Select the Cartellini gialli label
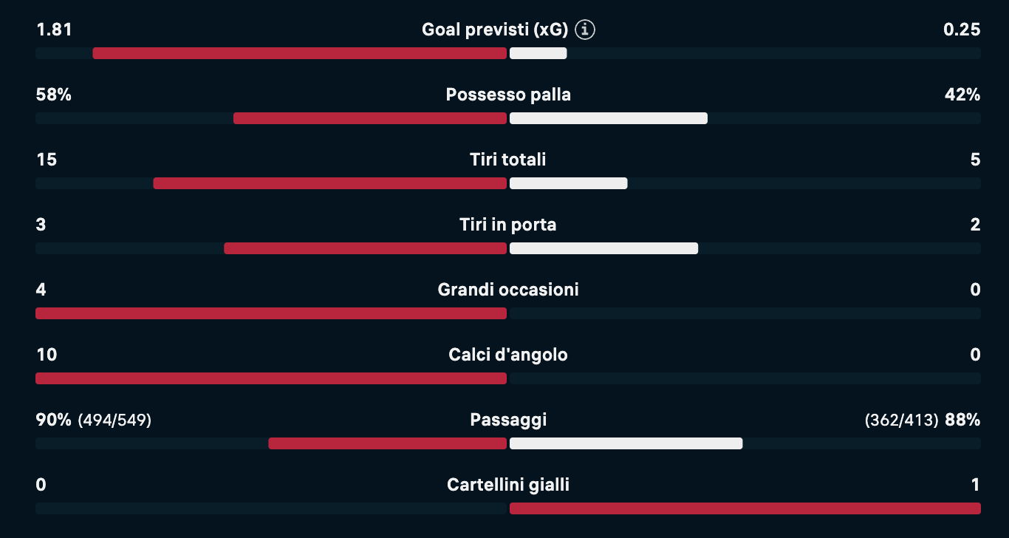Screen dimensions: 1009x538 pyautogui.click(x=508, y=485)
